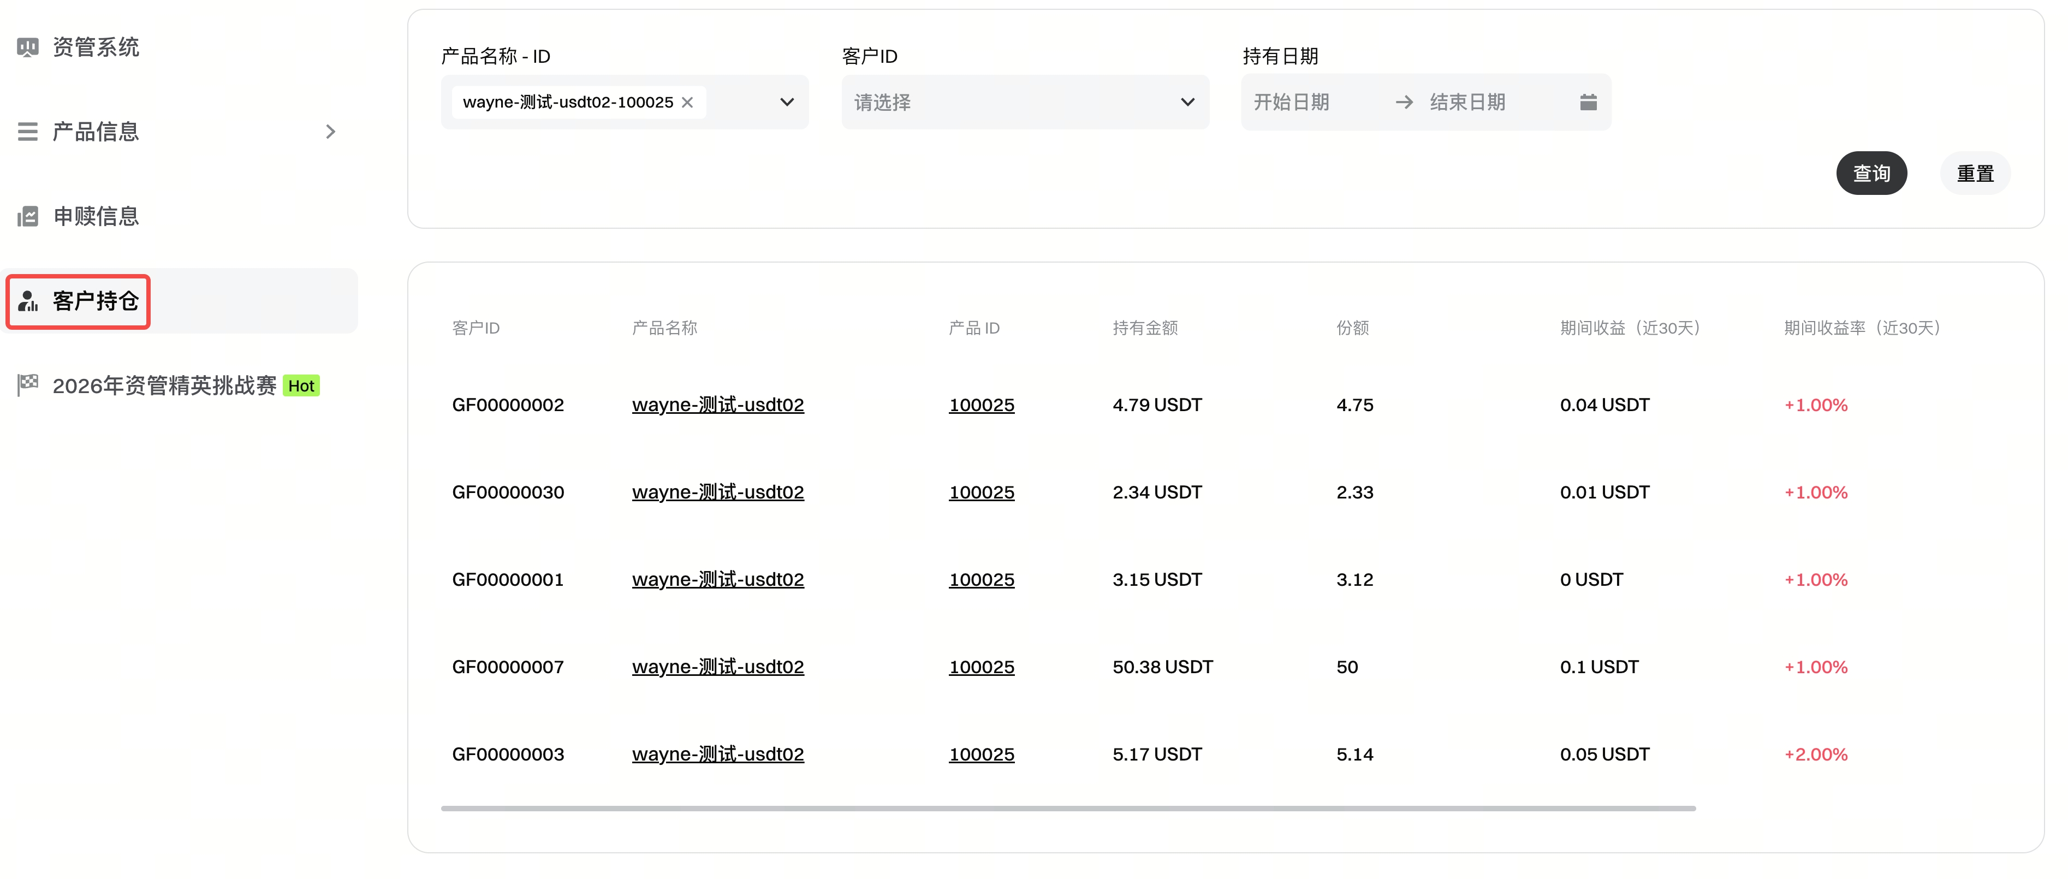Open the calendar icon in 持有日期

[x=1587, y=102]
